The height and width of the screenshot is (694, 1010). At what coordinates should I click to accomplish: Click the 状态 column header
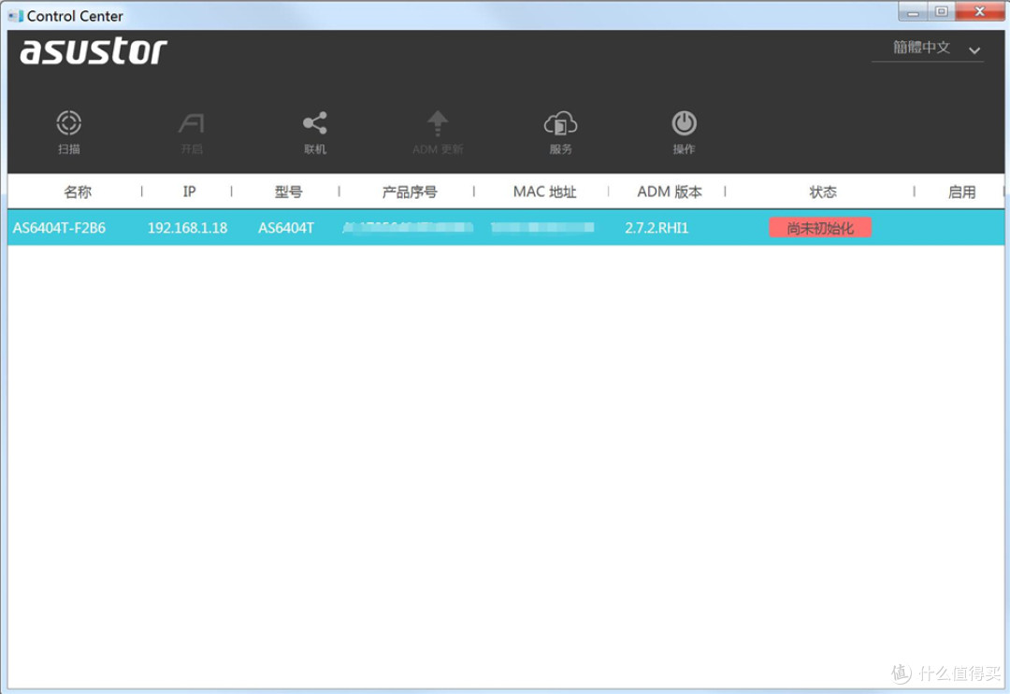(x=823, y=191)
